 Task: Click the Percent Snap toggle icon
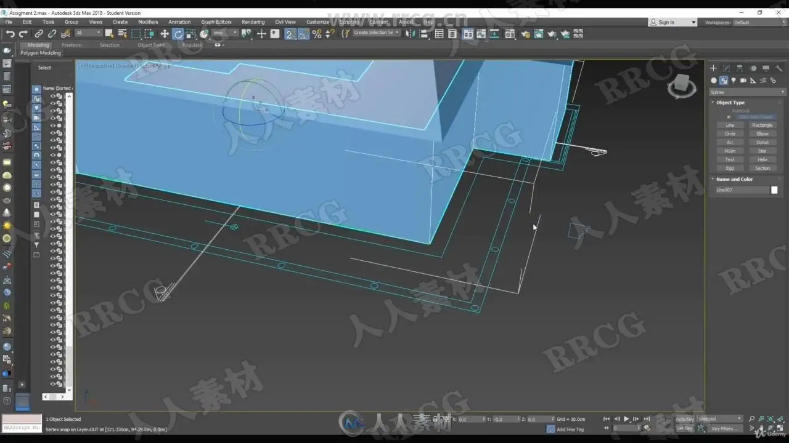pos(317,34)
